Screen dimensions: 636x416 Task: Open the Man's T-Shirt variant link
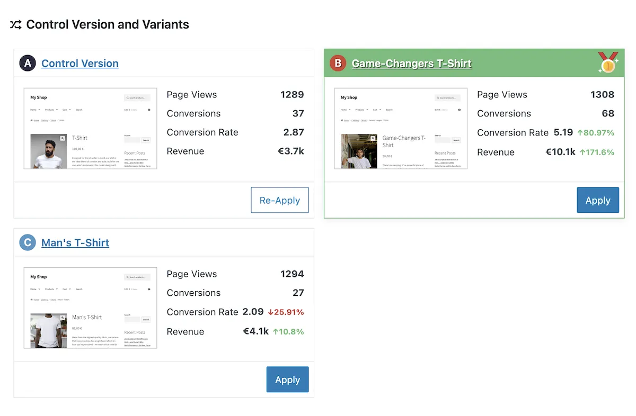pyautogui.click(x=75, y=243)
